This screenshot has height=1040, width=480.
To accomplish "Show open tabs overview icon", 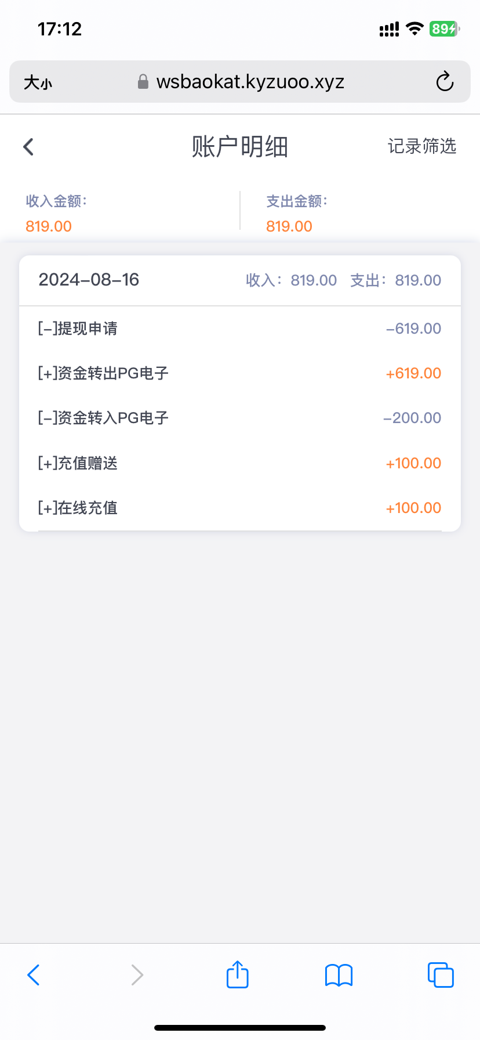I will coord(441,975).
